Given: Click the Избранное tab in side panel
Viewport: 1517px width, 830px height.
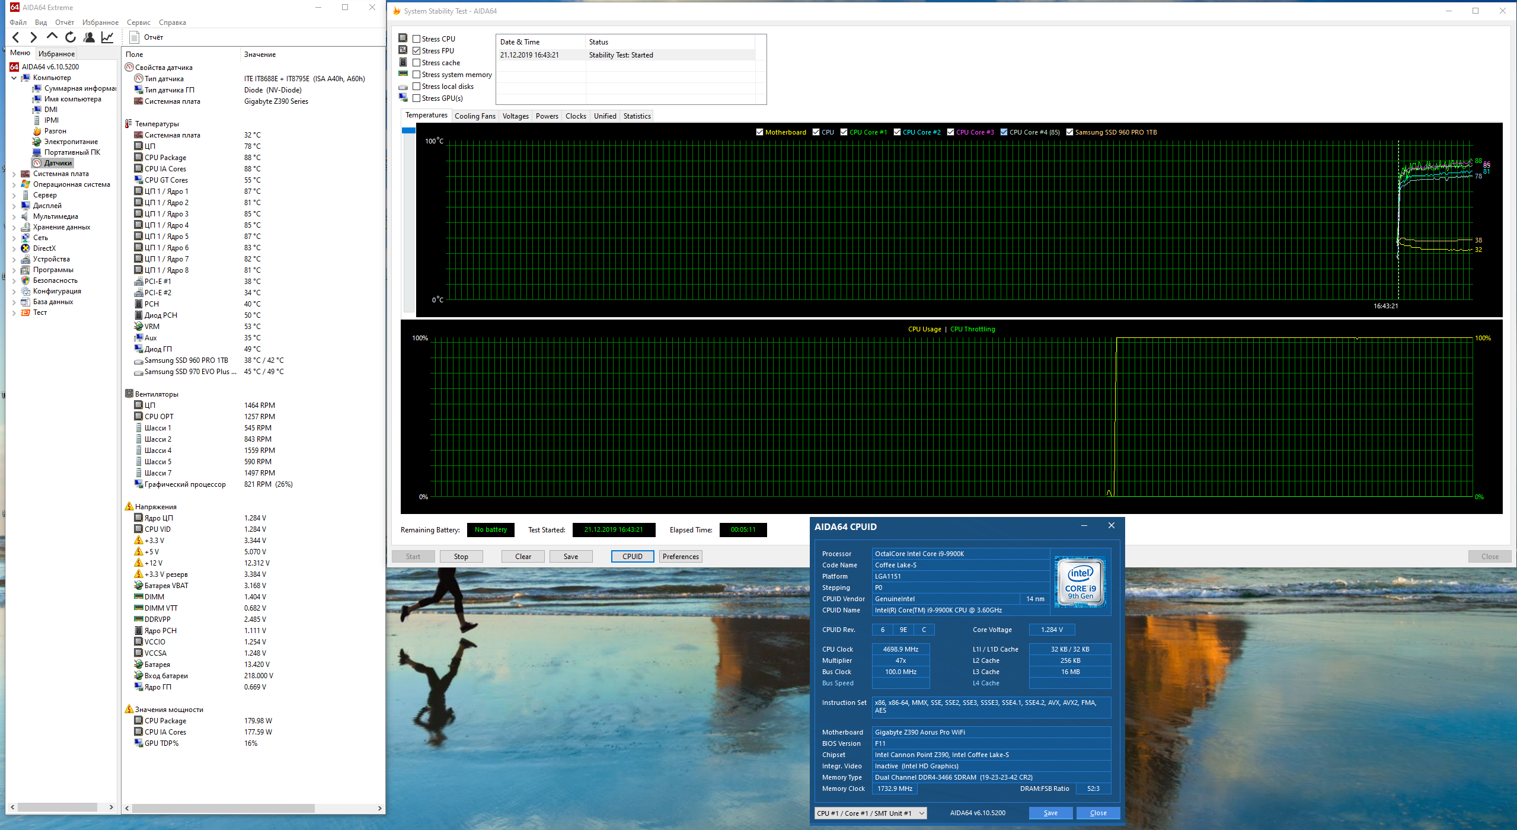Looking at the screenshot, I should pyautogui.click(x=56, y=54).
